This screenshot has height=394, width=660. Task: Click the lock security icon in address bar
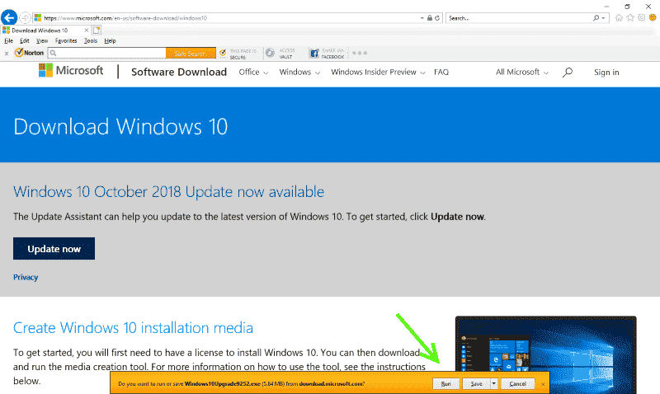[x=430, y=18]
